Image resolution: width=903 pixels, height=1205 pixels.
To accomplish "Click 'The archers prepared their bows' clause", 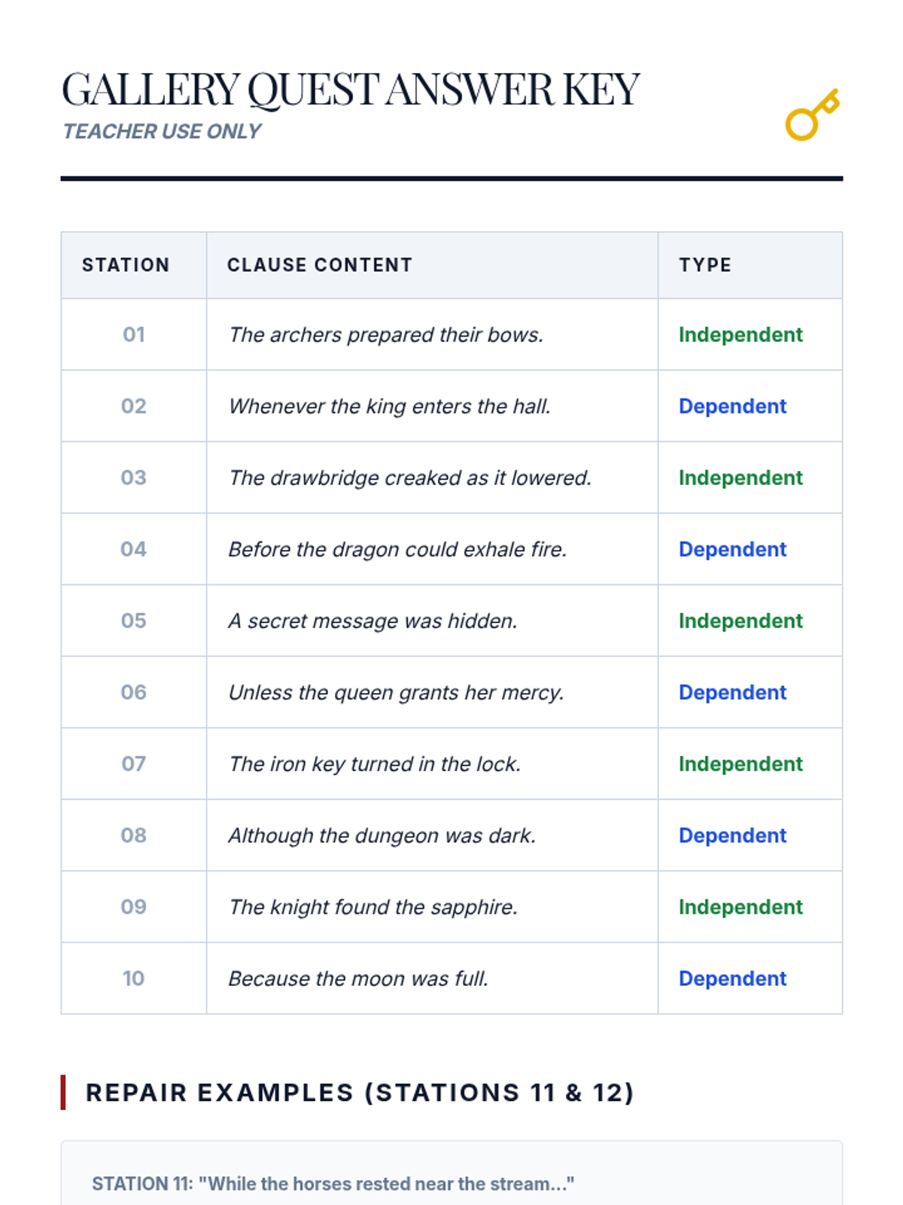I will tap(386, 334).
